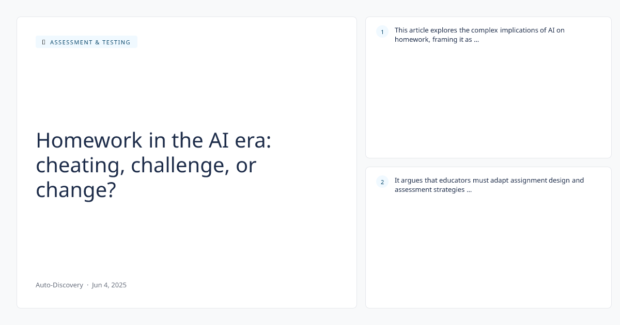The width and height of the screenshot is (620, 325).
Task: Click blank space above the headline in article card
Action: (186, 88)
